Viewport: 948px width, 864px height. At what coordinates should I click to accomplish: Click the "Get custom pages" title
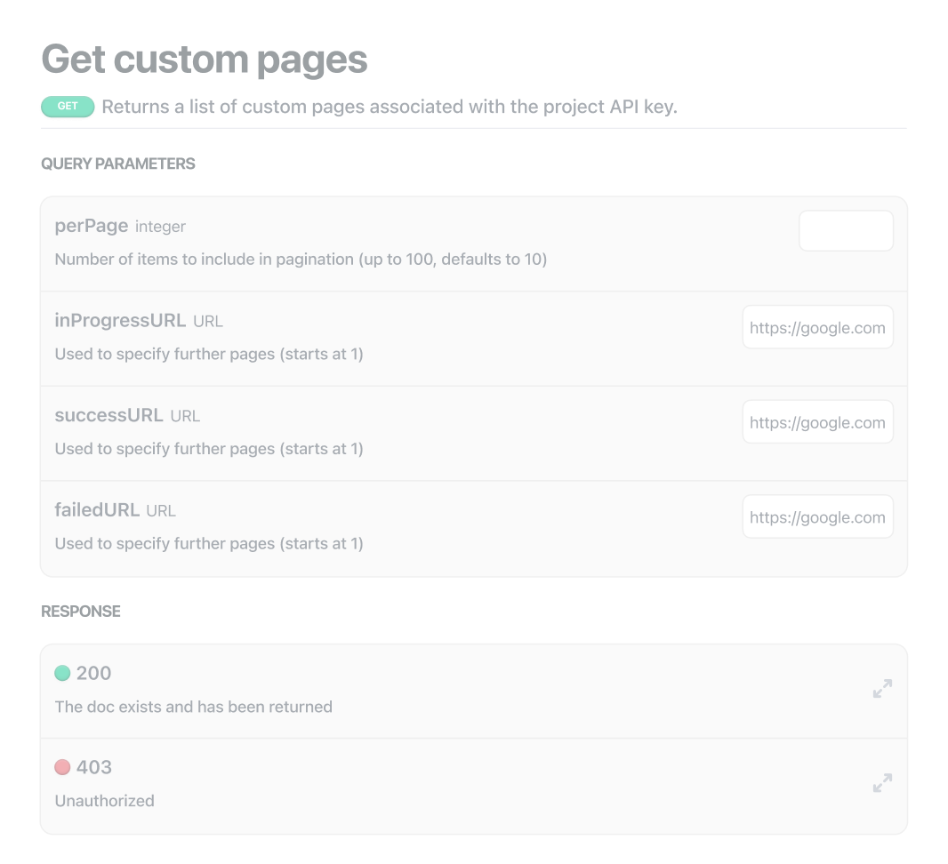(x=205, y=60)
